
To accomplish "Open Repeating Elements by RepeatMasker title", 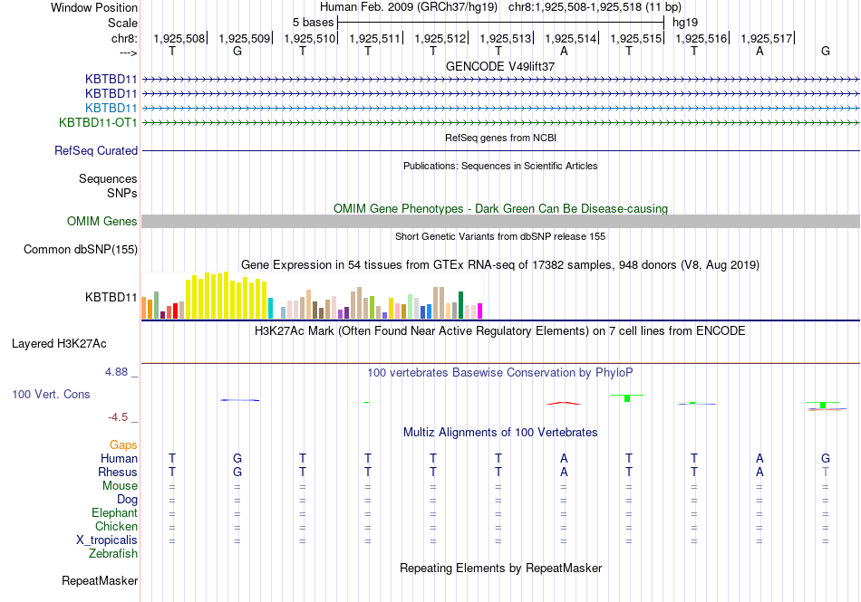I will click(x=500, y=568).
